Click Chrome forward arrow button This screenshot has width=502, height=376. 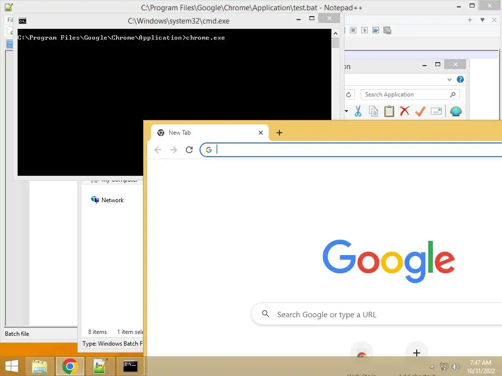pyautogui.click(x=174, y=150)
